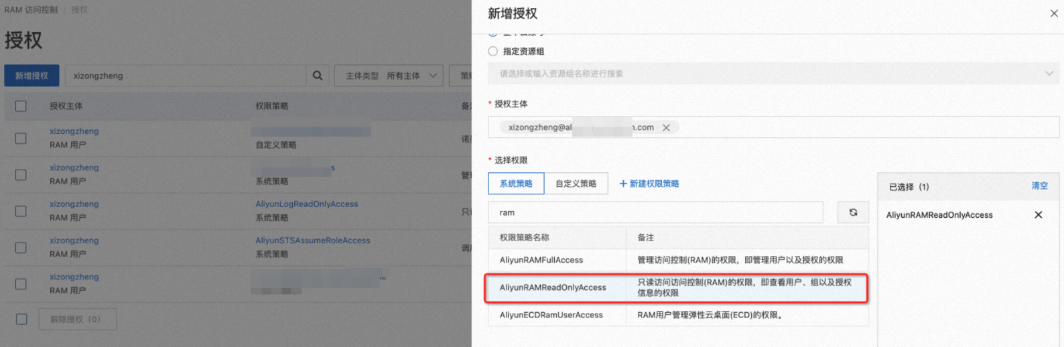Select the AliyunRAMFullAccess policy row

(x=678, y=260)
